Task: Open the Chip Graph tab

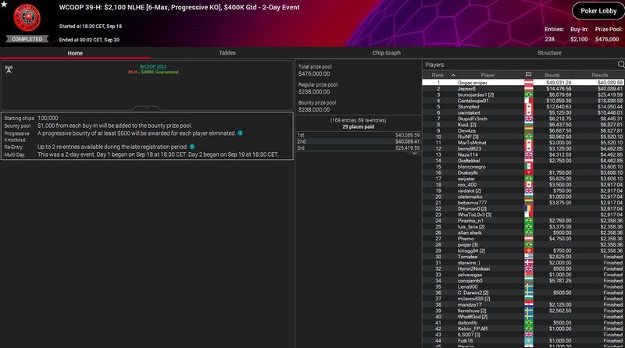Action: [386, 53]
